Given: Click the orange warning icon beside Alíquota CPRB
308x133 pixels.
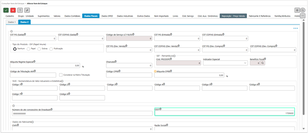Looking at the screenshot, I should pyautogui.click(x=155, y=71).
